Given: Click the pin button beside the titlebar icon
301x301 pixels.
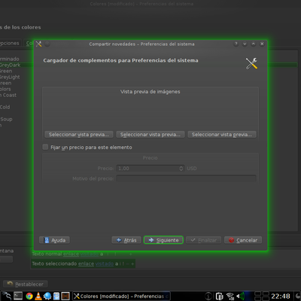Looking at the screenshot, I should pyautogui.click(x=47, y=44).
